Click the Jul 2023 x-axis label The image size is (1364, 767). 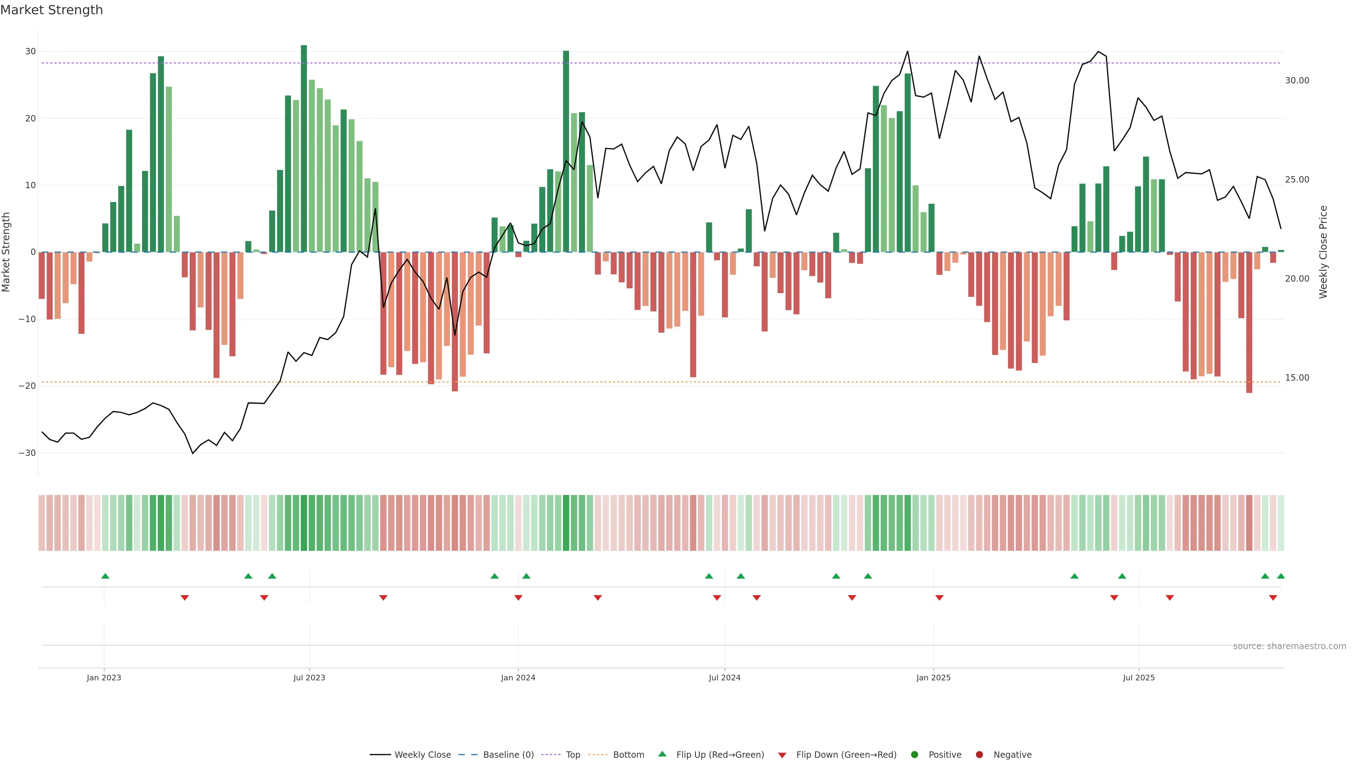point(309,678)
